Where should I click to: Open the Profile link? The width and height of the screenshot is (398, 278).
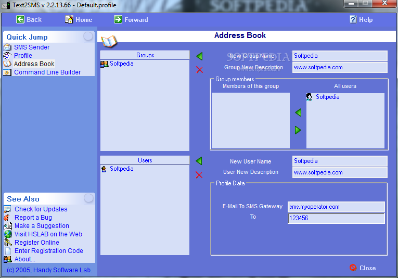coord(23,55)
